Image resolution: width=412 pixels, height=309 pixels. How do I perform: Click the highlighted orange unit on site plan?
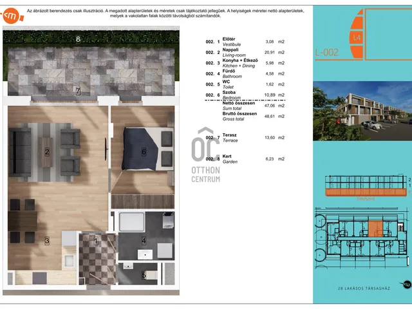(375, 229)
